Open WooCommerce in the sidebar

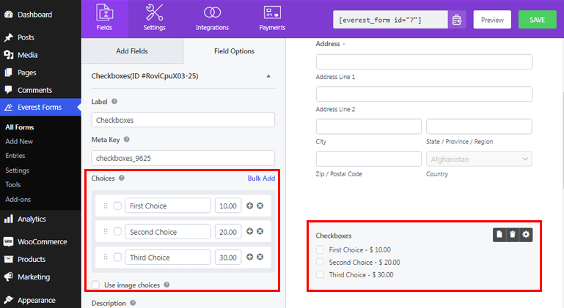tap(41, 241)
